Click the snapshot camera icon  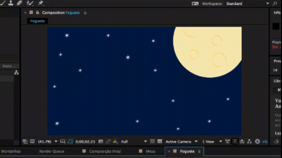[101, 142]
